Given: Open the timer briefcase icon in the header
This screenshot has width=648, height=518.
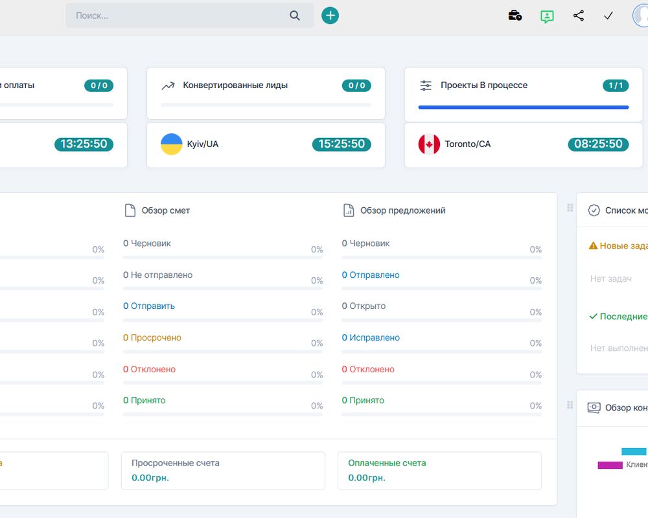Looking at the screenshot, I should (515, 15).
